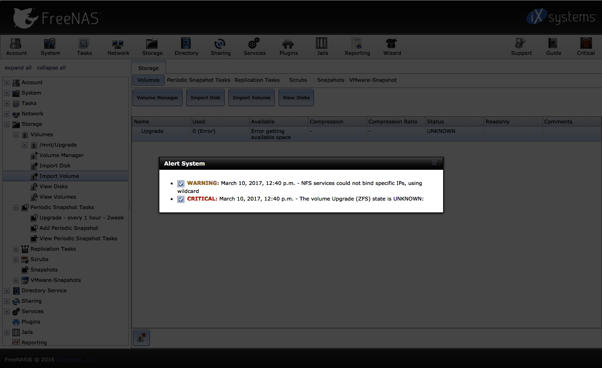Click the detach volume icon at bottom
This screenshot has height=368, width=602.
(x=141, y=338)
